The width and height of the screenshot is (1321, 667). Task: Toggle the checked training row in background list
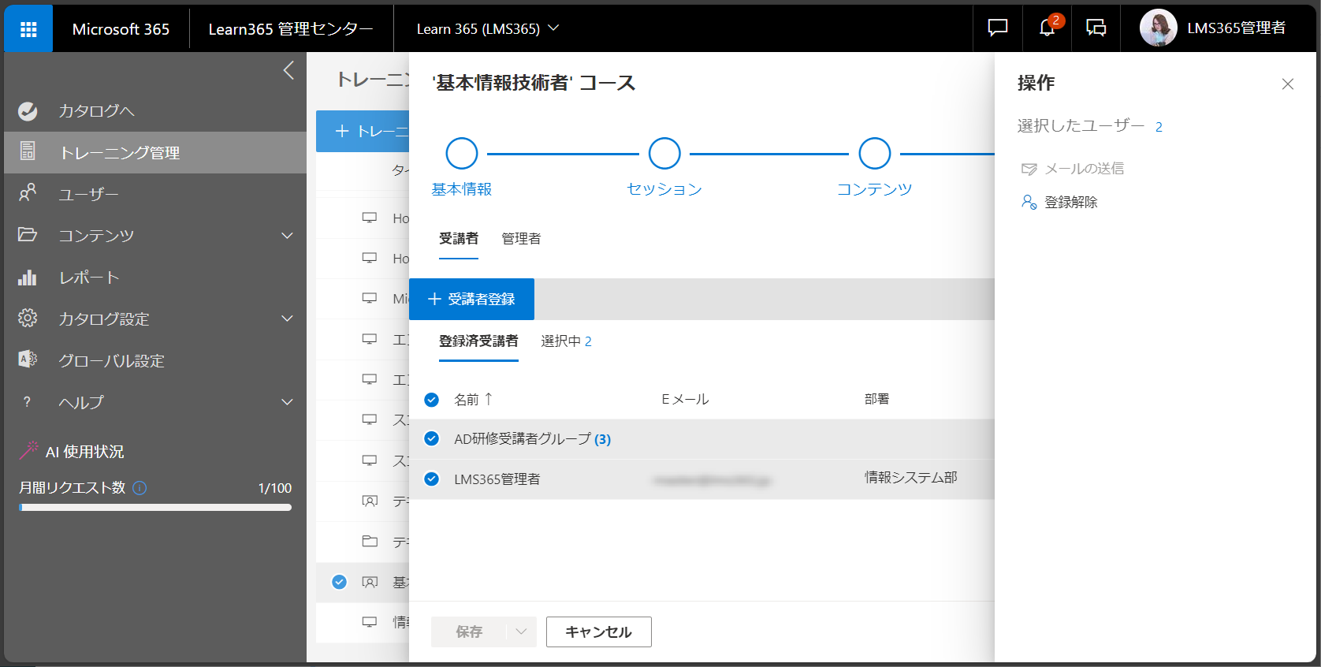339,582
